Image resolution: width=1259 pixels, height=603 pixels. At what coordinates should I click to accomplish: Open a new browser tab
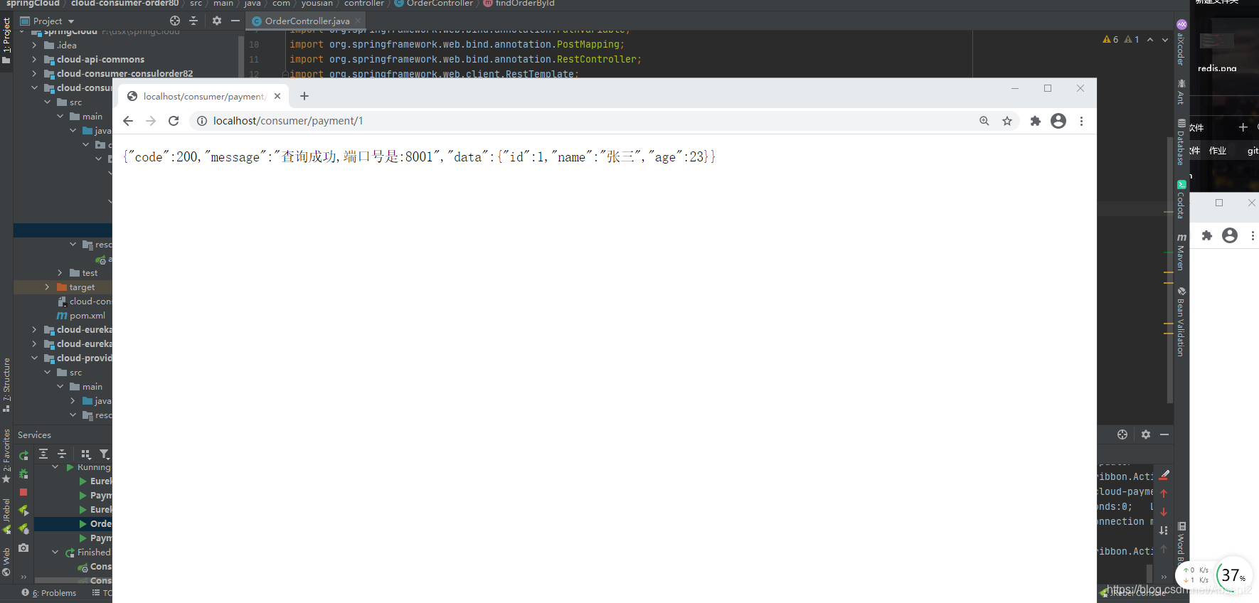click(304, 96)
